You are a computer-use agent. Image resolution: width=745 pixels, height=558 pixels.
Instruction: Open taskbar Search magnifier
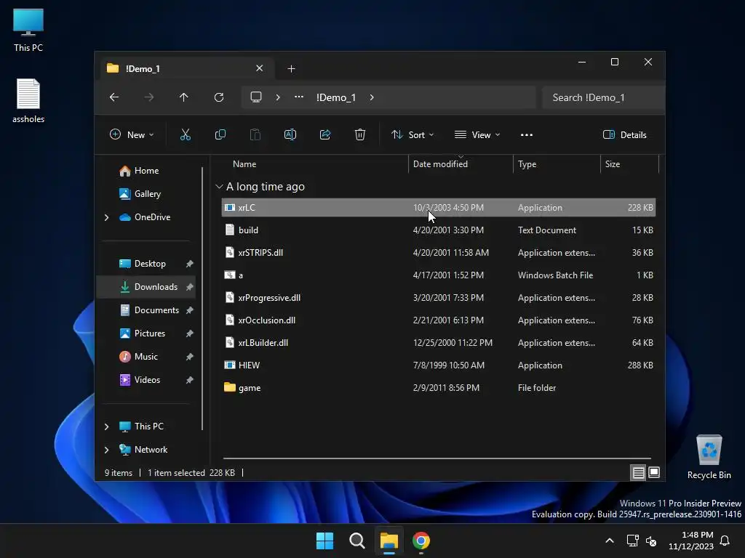click(356, 541)
